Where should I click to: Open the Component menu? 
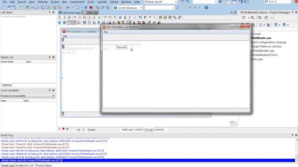point(77,2)
